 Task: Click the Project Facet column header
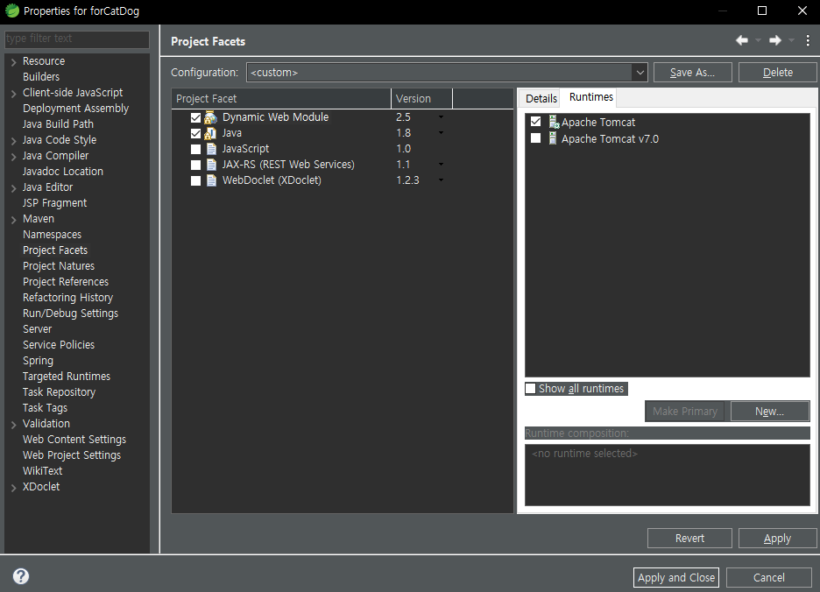281,98
